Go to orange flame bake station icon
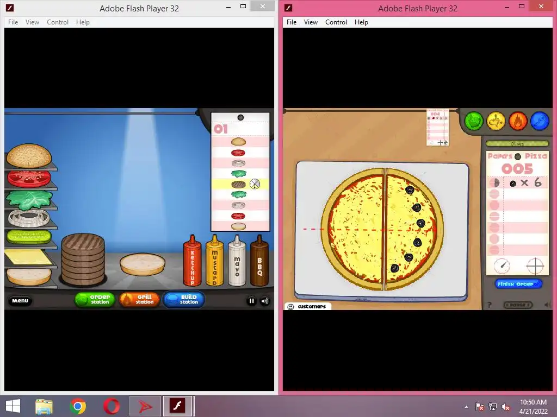This screenshot has height=417, width=557. [x=518, y=121]
